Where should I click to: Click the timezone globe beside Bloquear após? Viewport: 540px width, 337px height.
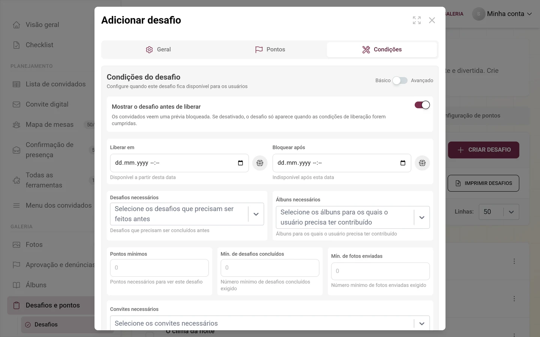[x=422, y=163]
